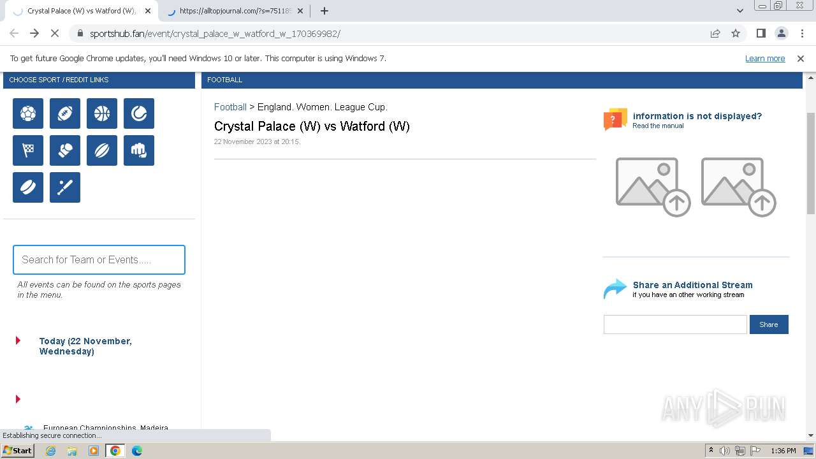Show hidden system tray icons
This screenshot has height=459, width=816.
pos(711,451)
